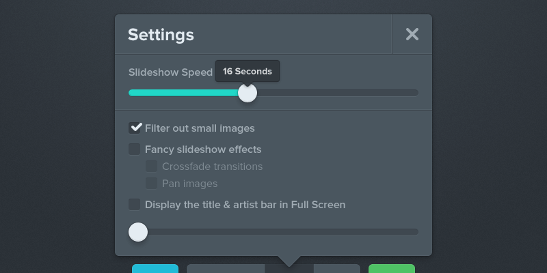
Task: Enable the Fancy slideshow effects checkbox
Action: [135, 149]
